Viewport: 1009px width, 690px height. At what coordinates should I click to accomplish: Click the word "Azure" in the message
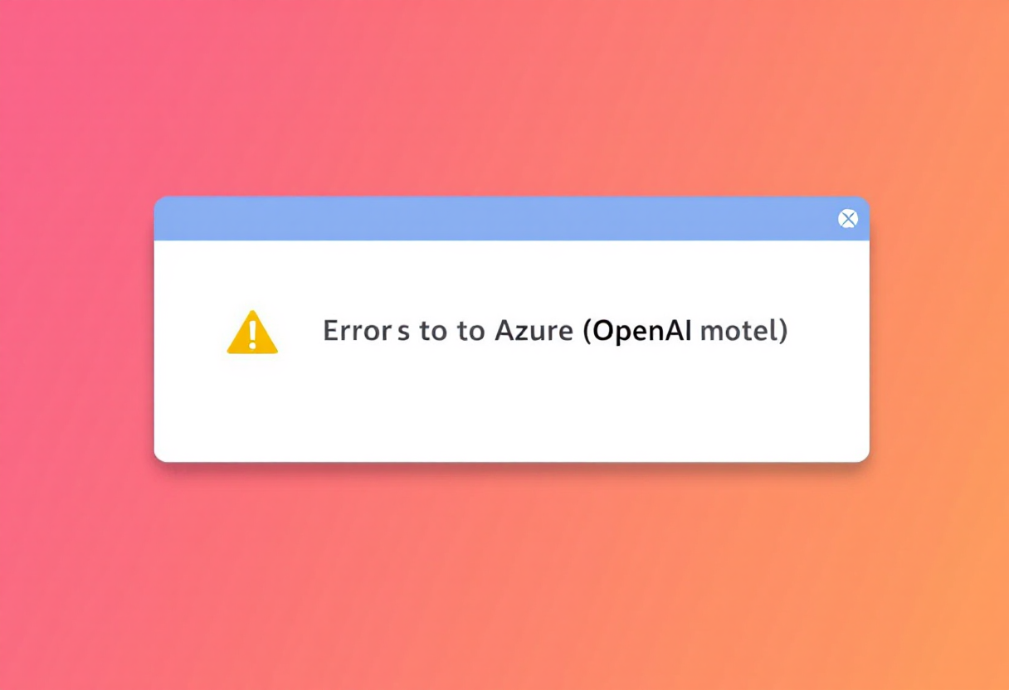534,331
